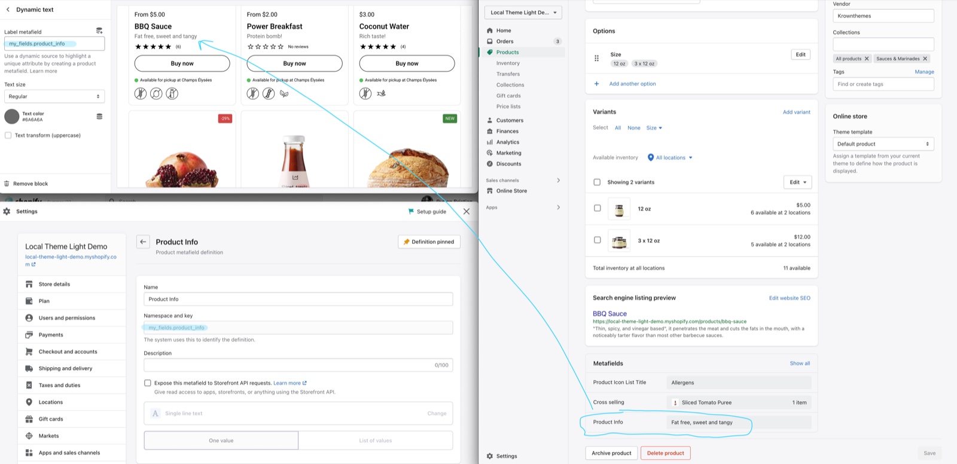Click the trash icon beside Remove block
The image size is (957, 464).
7,184
